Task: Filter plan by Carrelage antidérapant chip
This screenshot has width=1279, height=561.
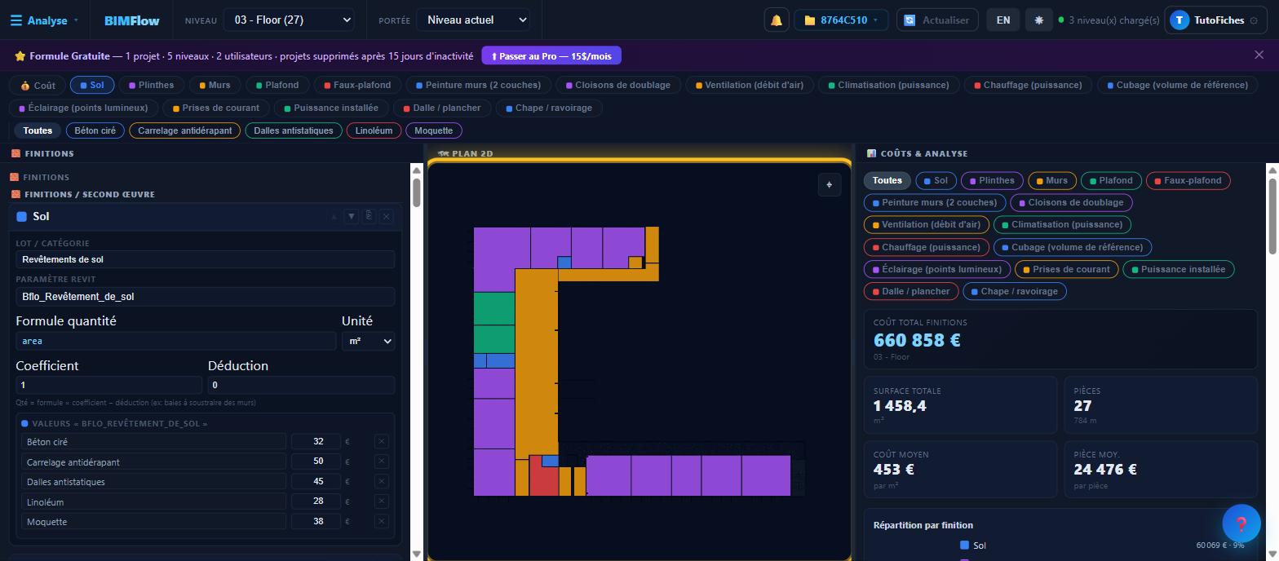Action: (185, 130)
